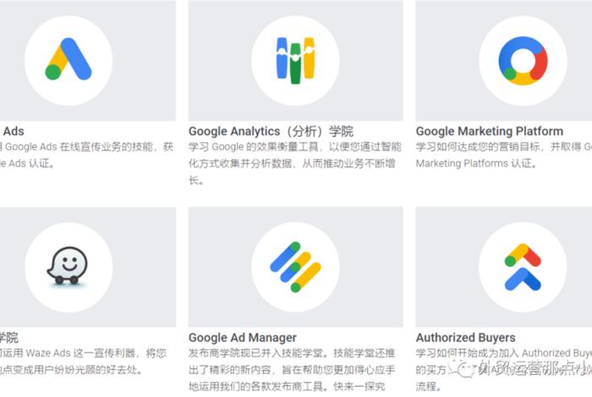
Task: Select the Google Analytics logo icon
Action: pyautogui.click(x=295, y=60)
